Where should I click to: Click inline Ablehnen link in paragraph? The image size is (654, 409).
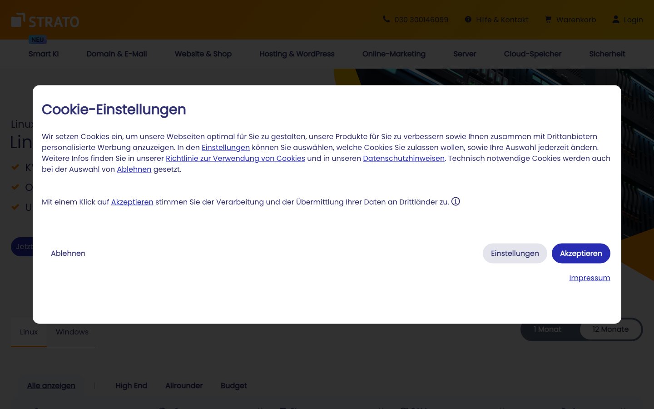(x=134, y=169)
